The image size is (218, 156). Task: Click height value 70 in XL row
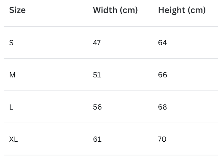coord(162,139)
